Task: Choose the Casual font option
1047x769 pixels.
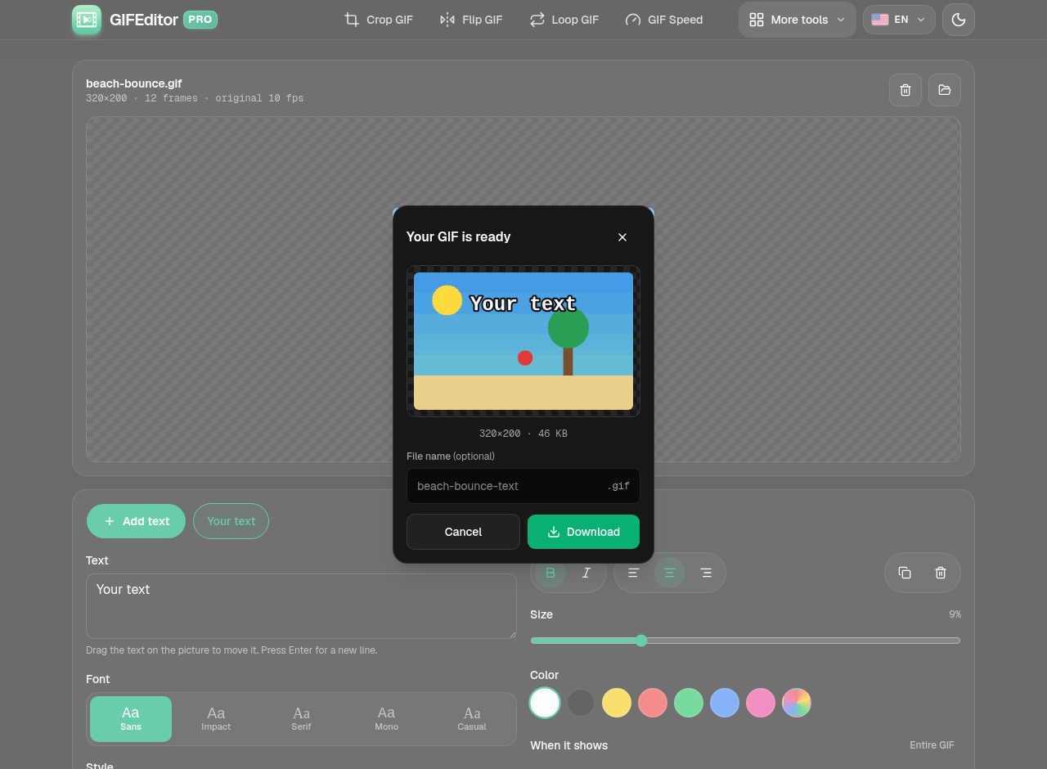Action: [472, 719]
